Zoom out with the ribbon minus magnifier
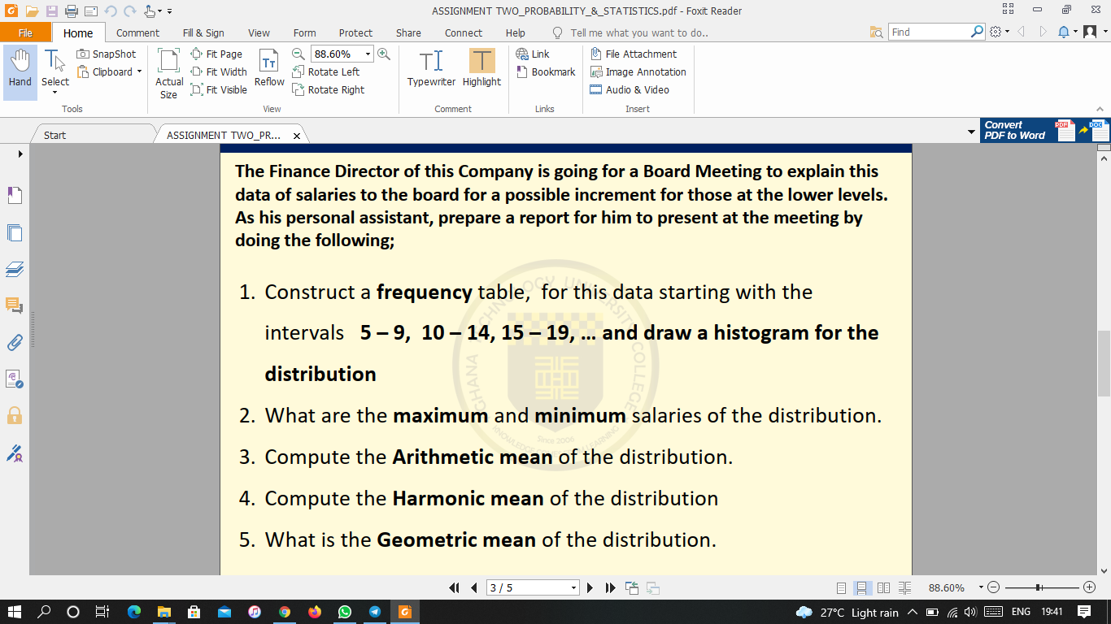Viewport: 1111px width, 624px height. [298, 54]
